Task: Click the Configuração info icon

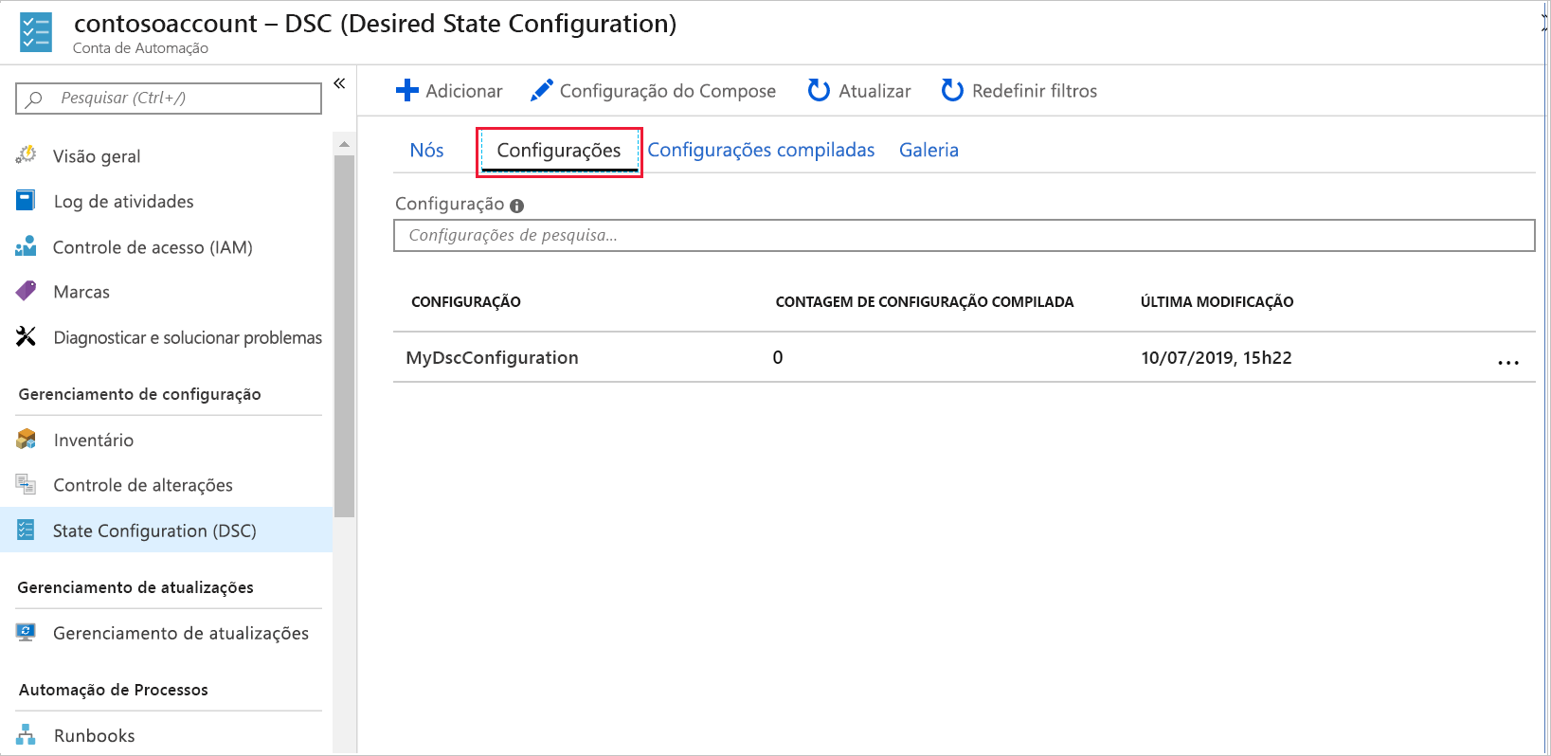Action: click(516, 206)
